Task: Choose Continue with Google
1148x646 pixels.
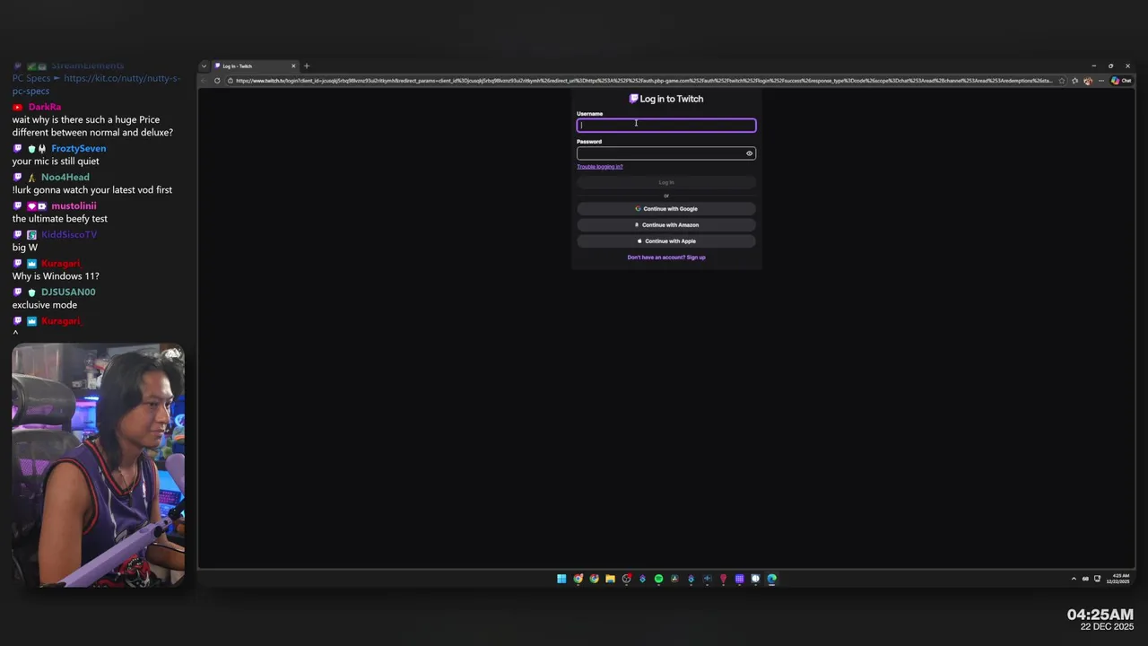Action: click(666, 209)
